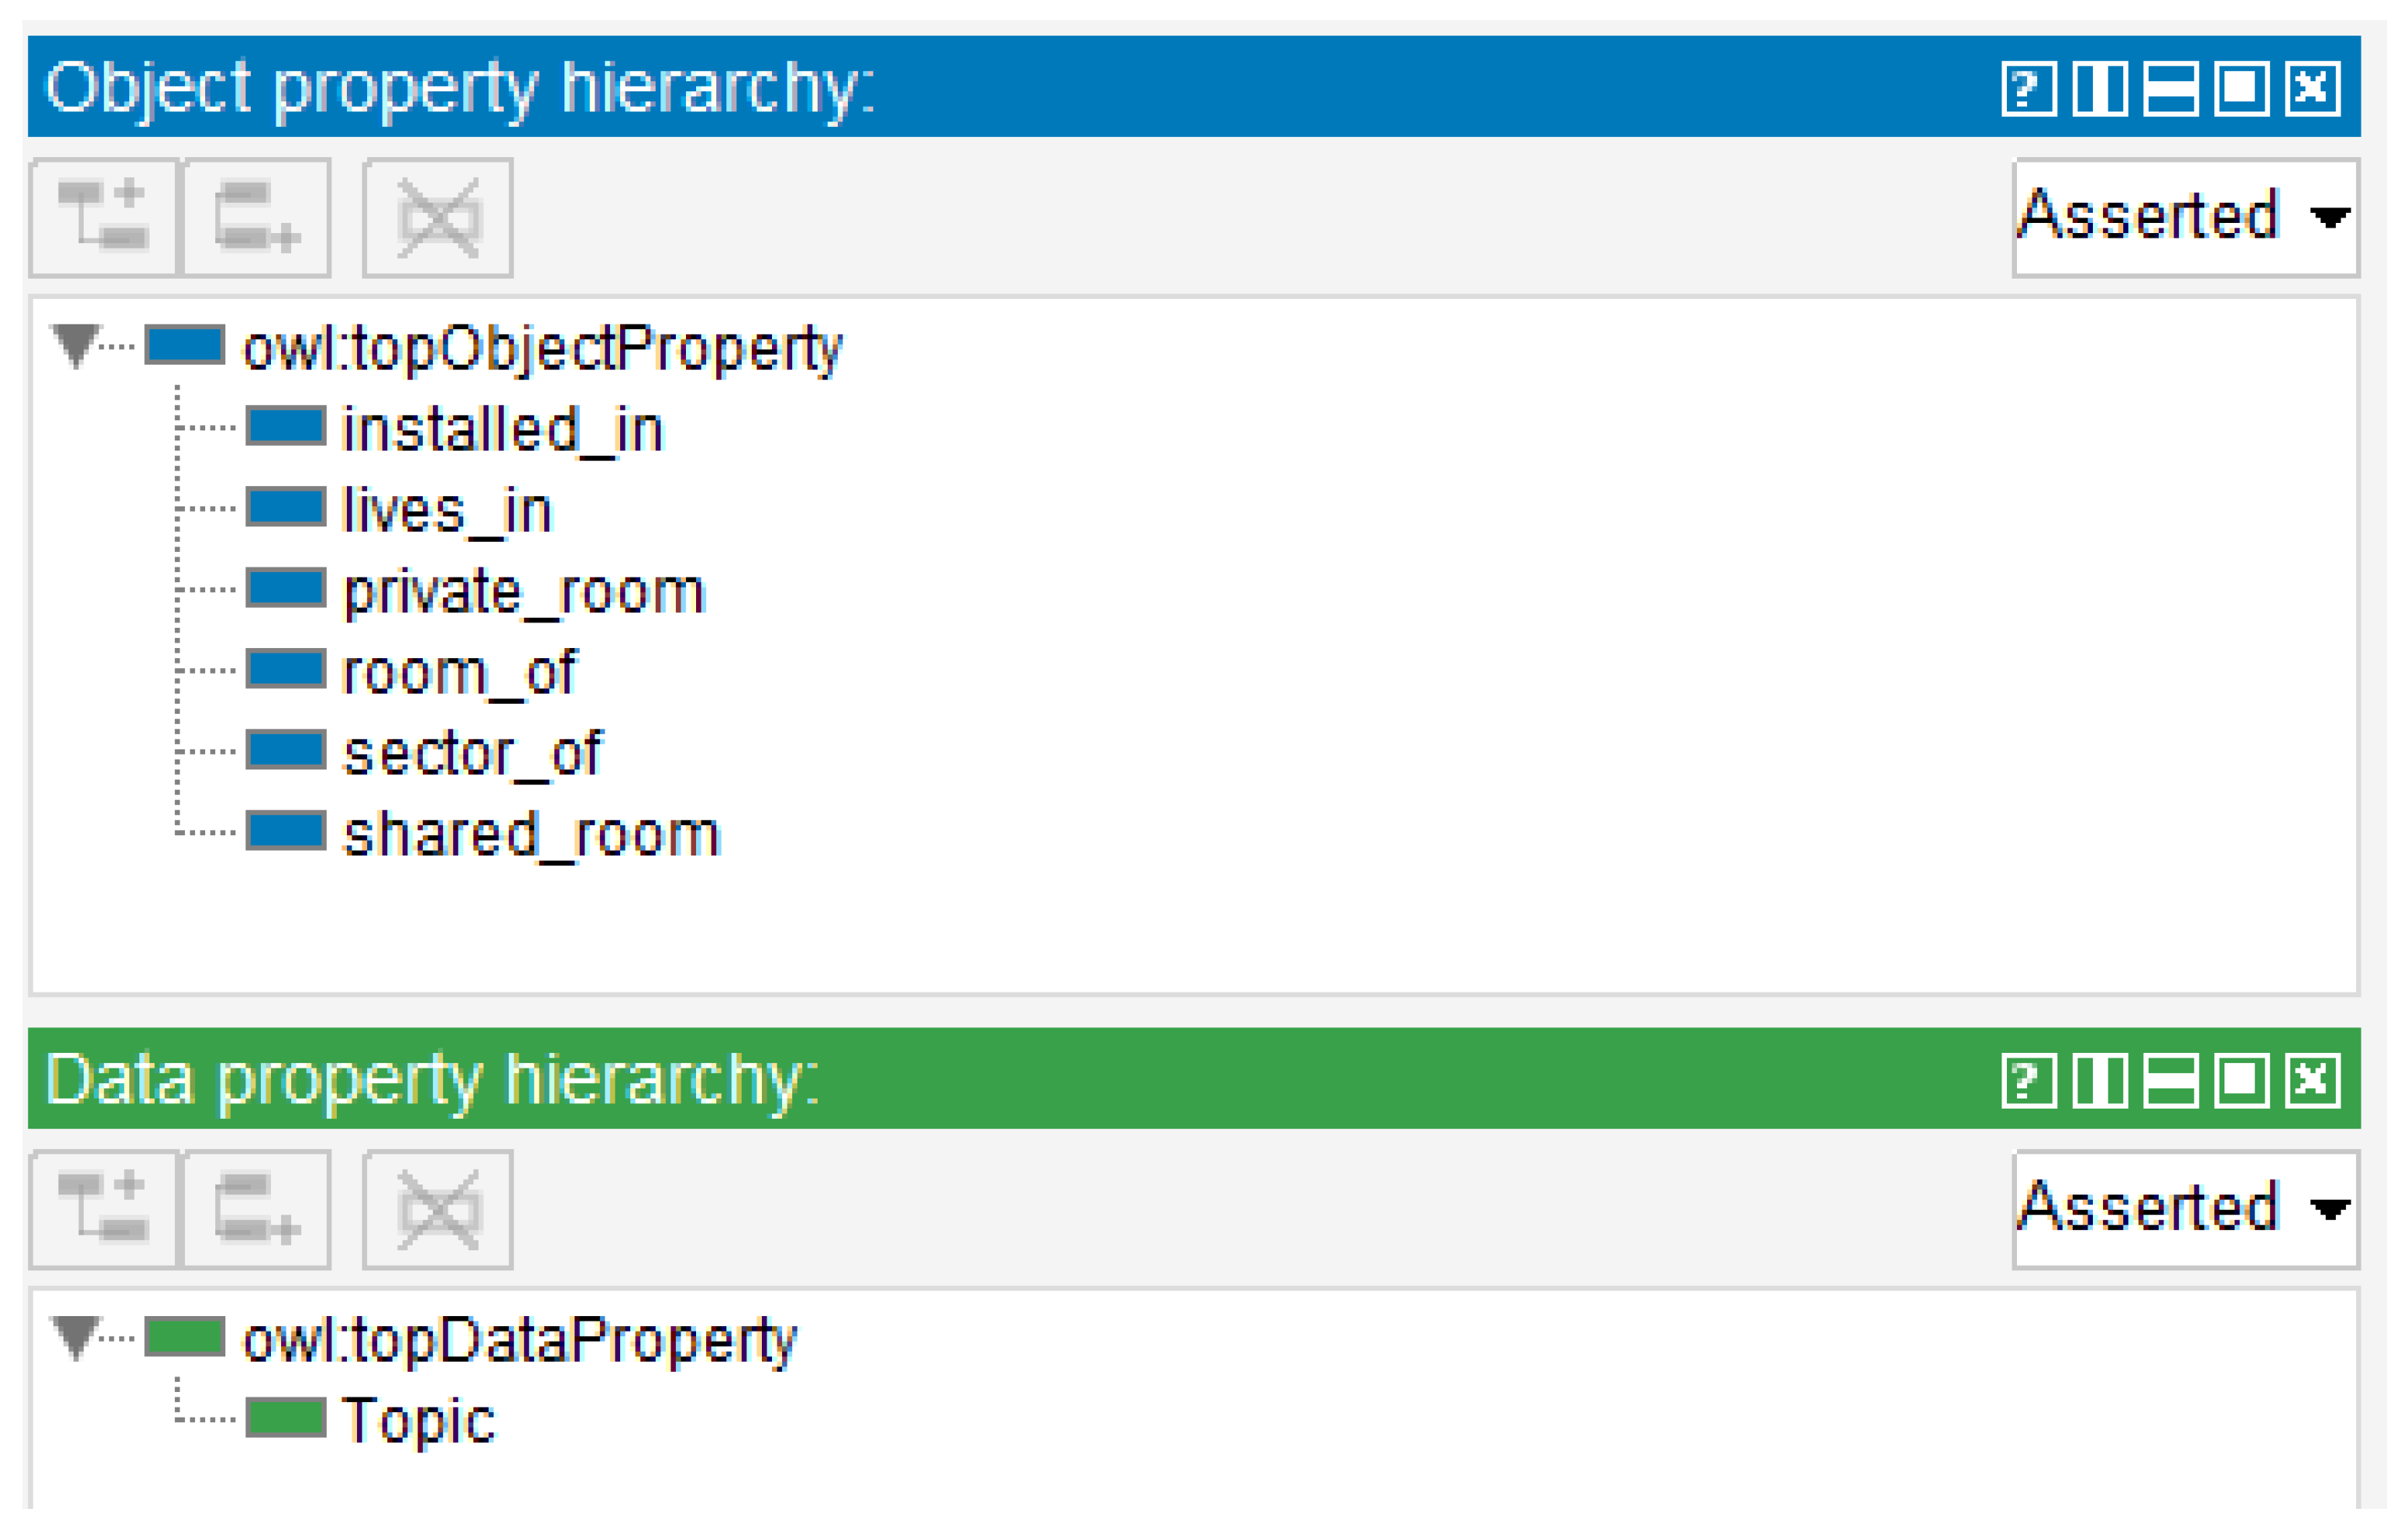This screenshot has height=1529, width=2408.
Task: Select the lives_in object property
Action: pos(446,509)
